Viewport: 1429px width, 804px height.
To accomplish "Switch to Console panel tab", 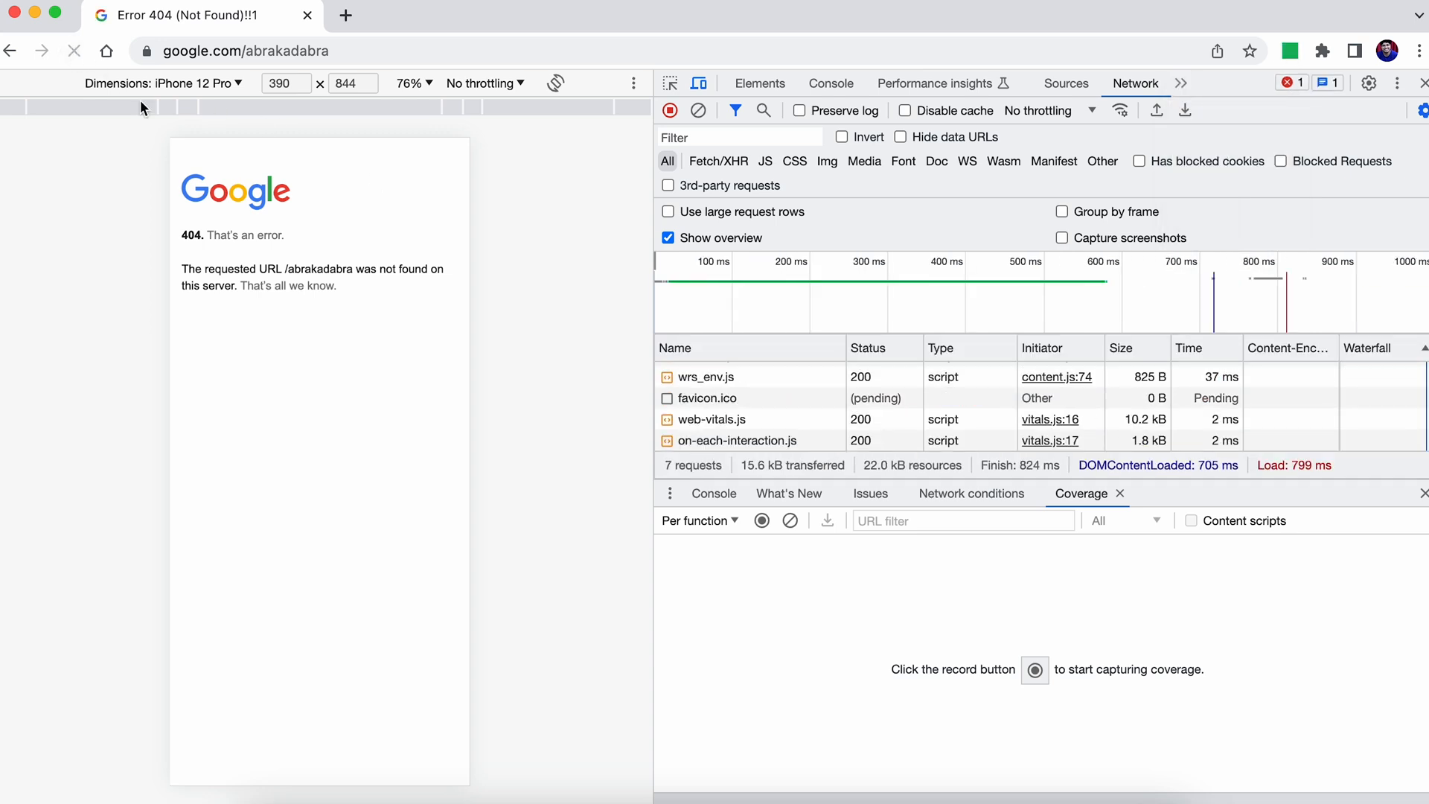I will point(831,83).
